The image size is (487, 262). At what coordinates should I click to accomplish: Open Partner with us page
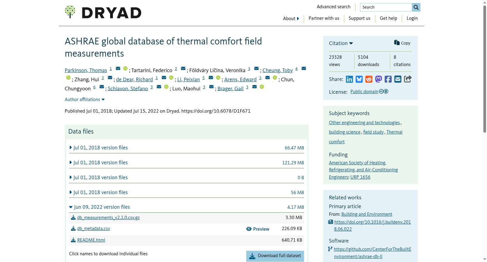tap(324, 18)
